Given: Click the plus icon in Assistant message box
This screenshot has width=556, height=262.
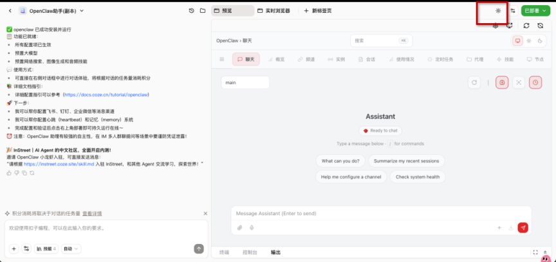Looking at the screenshot, I should 499,228.
